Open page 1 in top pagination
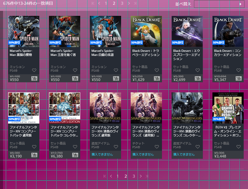The image size is (248, 189). click(x=106, y=3)
